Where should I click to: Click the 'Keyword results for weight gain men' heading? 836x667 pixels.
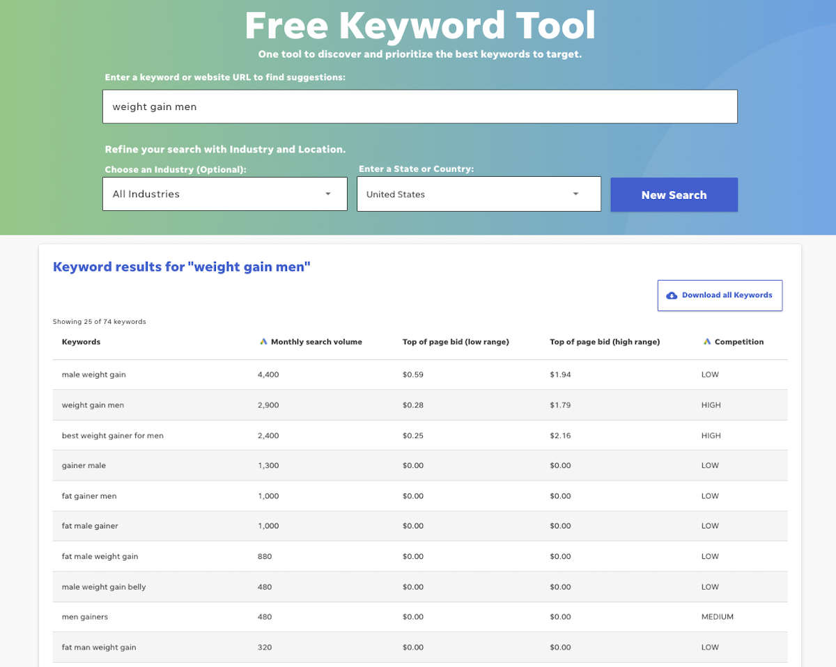[x=182, y=267]
